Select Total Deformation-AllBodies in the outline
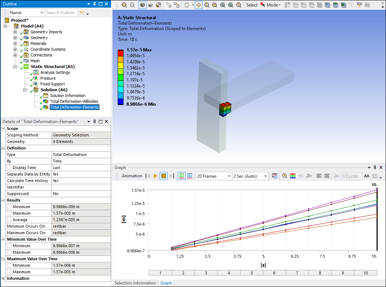Image resolution: width=386 pixels, height=287 pixels. [x=74, y=101]
